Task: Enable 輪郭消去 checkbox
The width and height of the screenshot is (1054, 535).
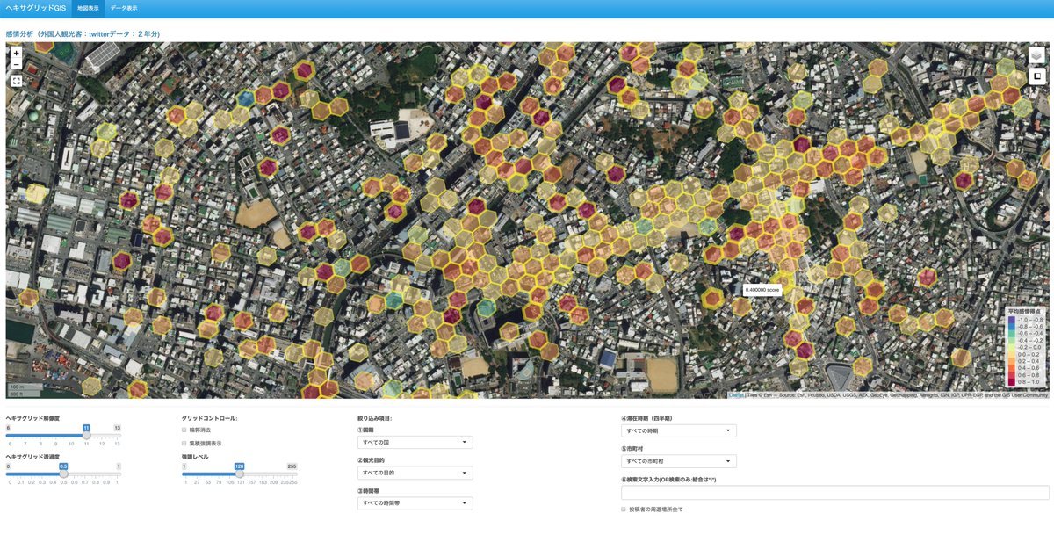Action: pyautogui.click(x=184, y=430)
